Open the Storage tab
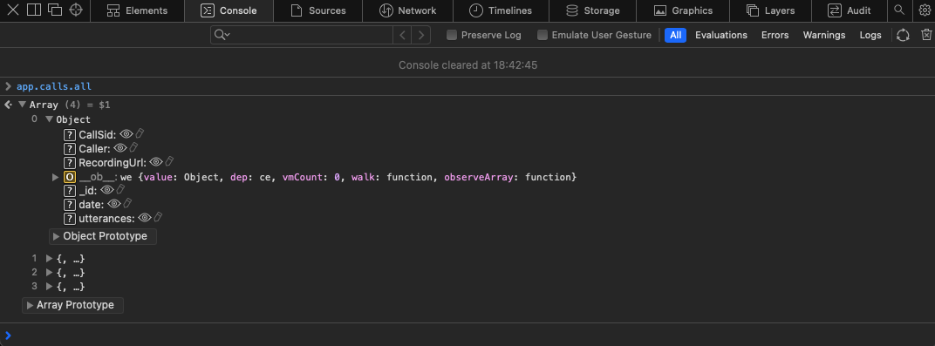 click(x=592, y=10)
